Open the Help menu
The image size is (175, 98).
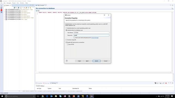26,3
